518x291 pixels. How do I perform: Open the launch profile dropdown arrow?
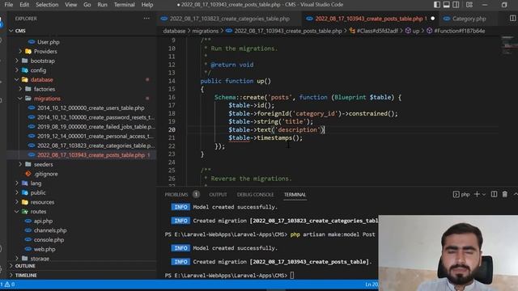point(484,195)
